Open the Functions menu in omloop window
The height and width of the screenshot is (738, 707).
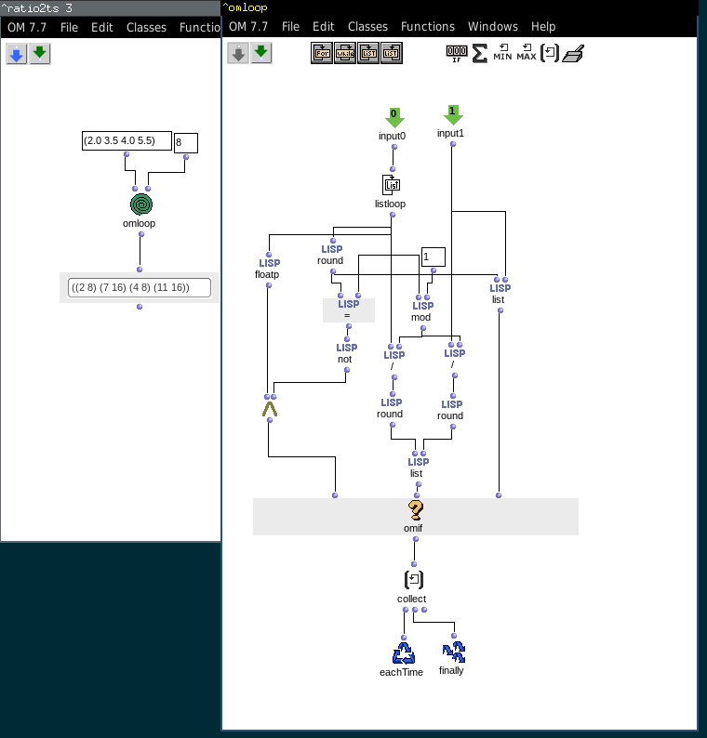click(x=428, y=26)
